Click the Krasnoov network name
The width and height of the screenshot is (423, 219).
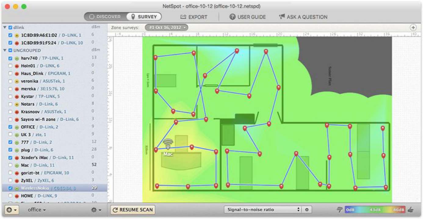point(30,112)
